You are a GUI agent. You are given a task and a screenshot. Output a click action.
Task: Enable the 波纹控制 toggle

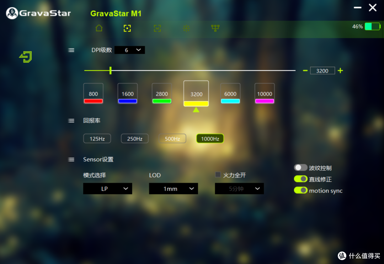(x=300, y=167)
